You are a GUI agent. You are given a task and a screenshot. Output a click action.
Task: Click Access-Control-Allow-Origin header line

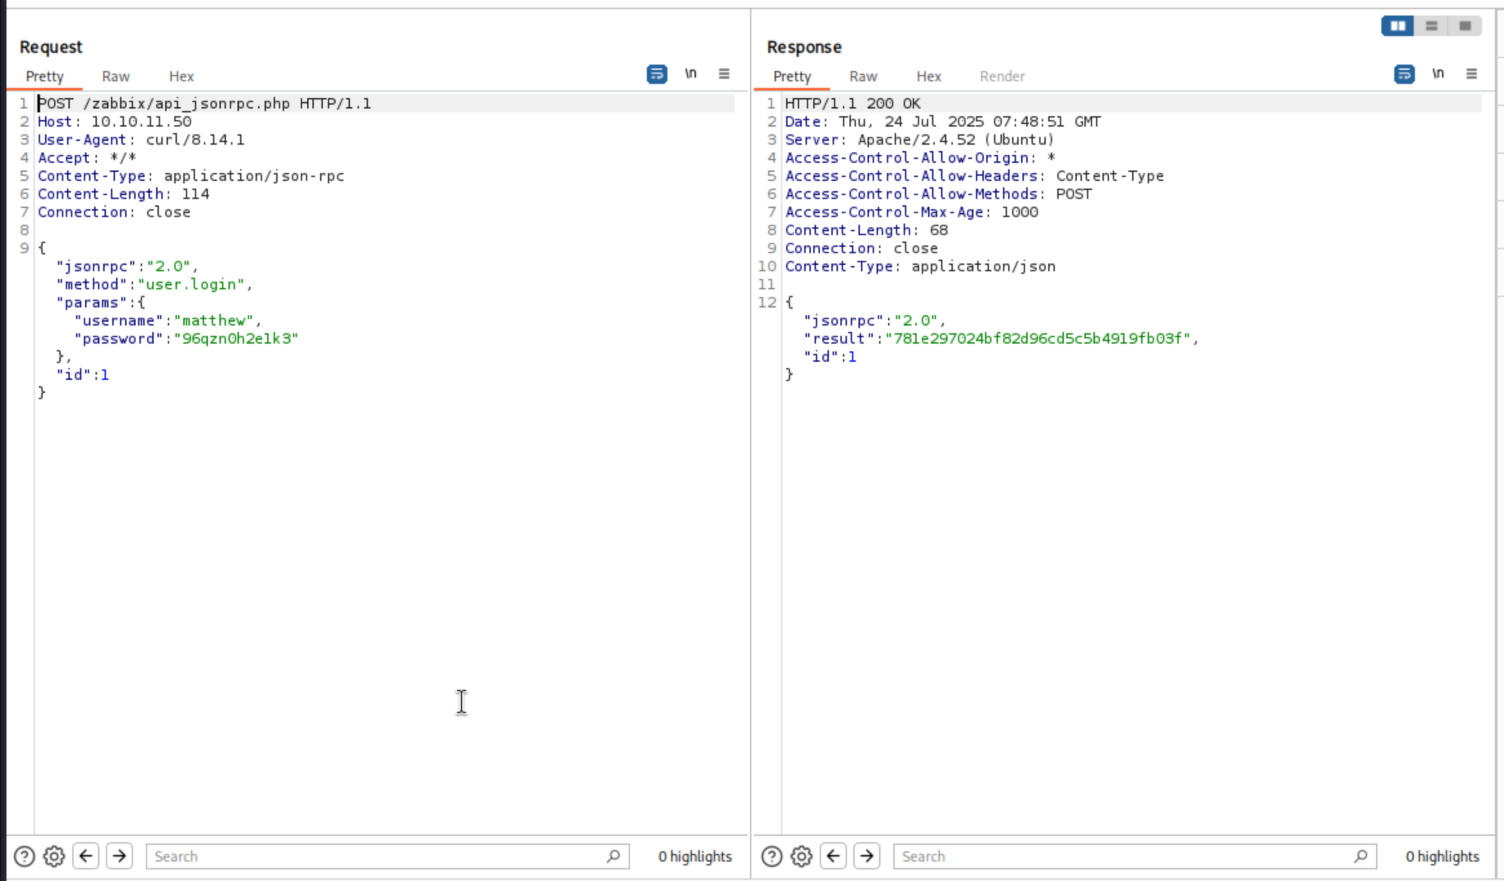[x=920, y=158]
